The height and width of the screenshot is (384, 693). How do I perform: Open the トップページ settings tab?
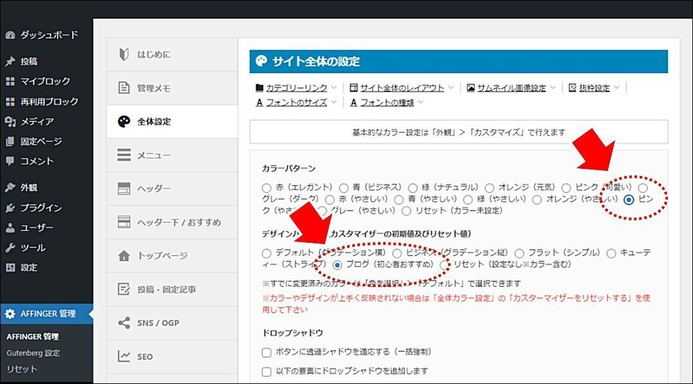coord(172,256)
